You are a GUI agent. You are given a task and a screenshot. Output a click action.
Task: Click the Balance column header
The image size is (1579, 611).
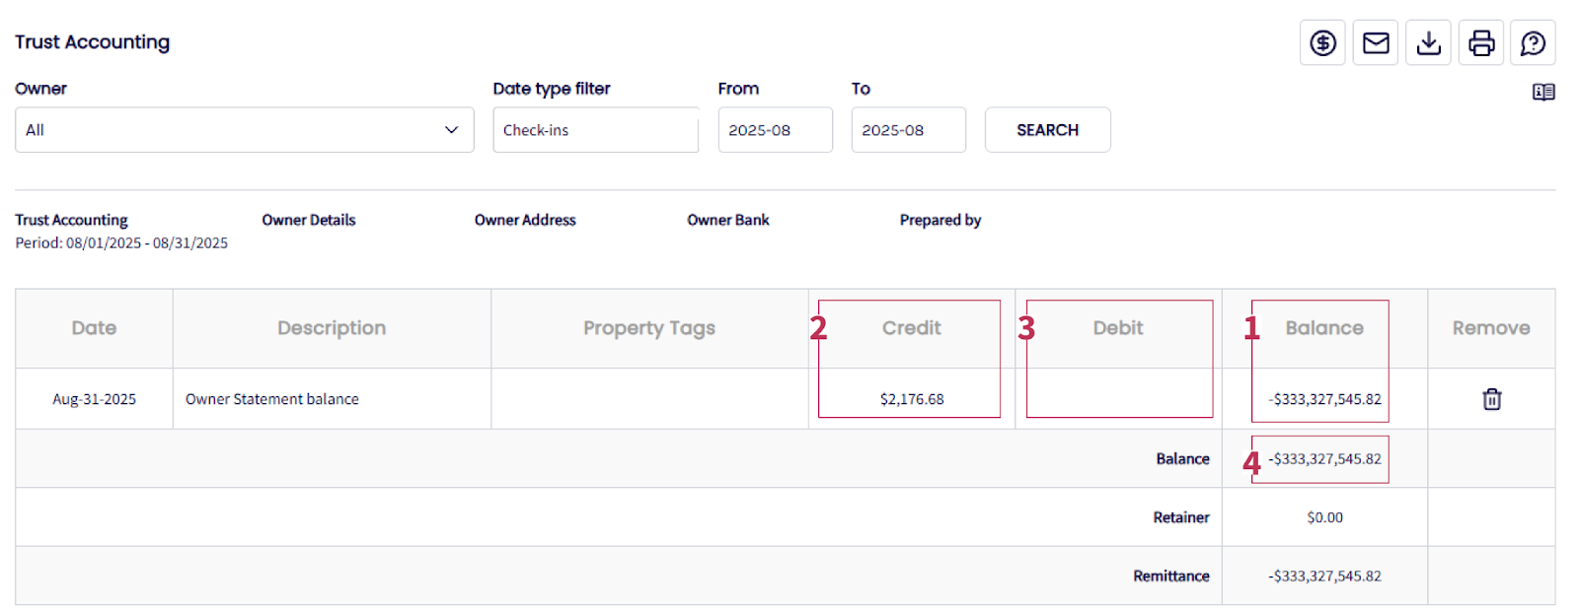pyautogui.click(x=1323, y=328)
